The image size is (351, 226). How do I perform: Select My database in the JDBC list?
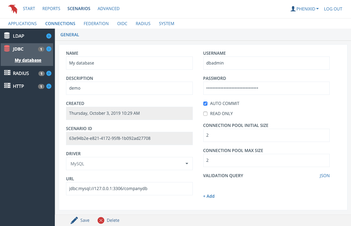pyautogui.click(x=28, y=60)
